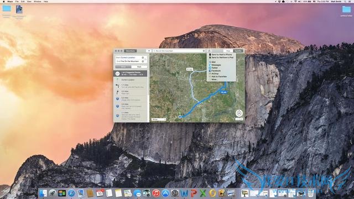This screenshot has width=354, height=199.
Task: Open Maps from the dock
Action: click(128, 193)
